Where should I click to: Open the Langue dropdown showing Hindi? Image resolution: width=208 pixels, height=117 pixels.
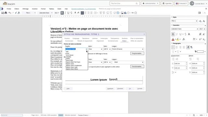[128, 62]
